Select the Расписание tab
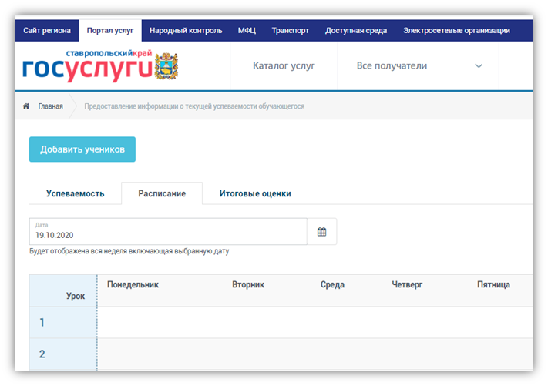 [x=162, y=193]
